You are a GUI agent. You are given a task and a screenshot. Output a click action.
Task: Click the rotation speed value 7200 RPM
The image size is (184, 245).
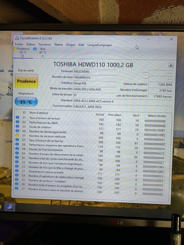pyautogui.click(x=160, y=85)
